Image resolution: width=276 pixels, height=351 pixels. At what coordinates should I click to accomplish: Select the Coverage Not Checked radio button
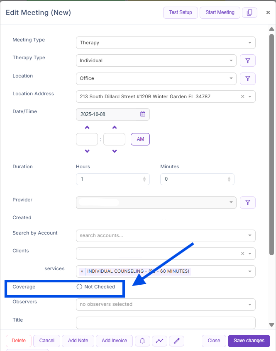79,287
